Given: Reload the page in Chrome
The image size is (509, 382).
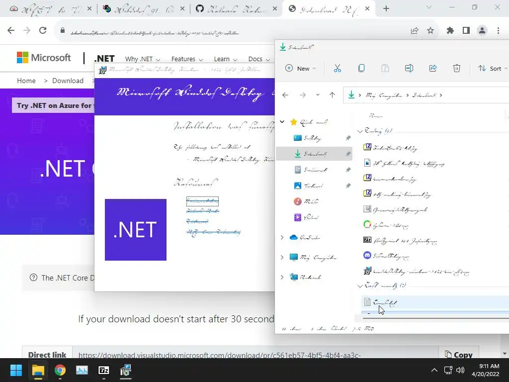Looking at the screenshot, I should (43, 30).
